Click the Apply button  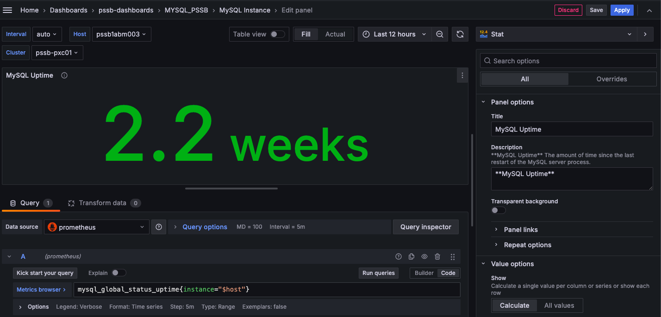(x=622, y=10)
